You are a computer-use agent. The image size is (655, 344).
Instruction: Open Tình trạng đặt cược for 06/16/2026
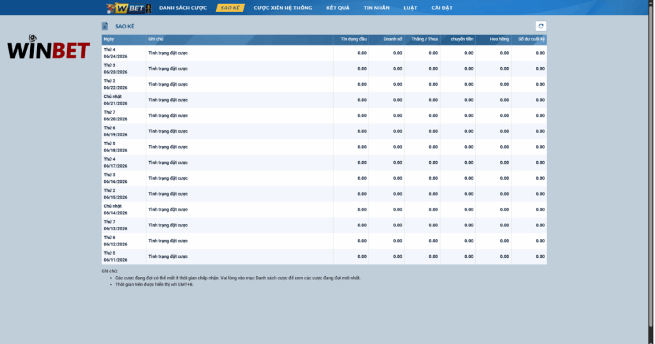click(x=168, y=178)
